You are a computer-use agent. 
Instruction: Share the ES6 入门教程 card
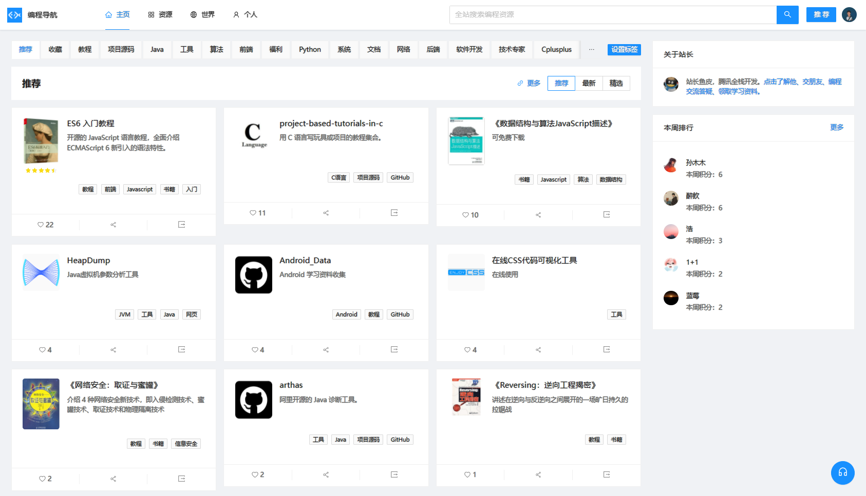click(114, 225)
